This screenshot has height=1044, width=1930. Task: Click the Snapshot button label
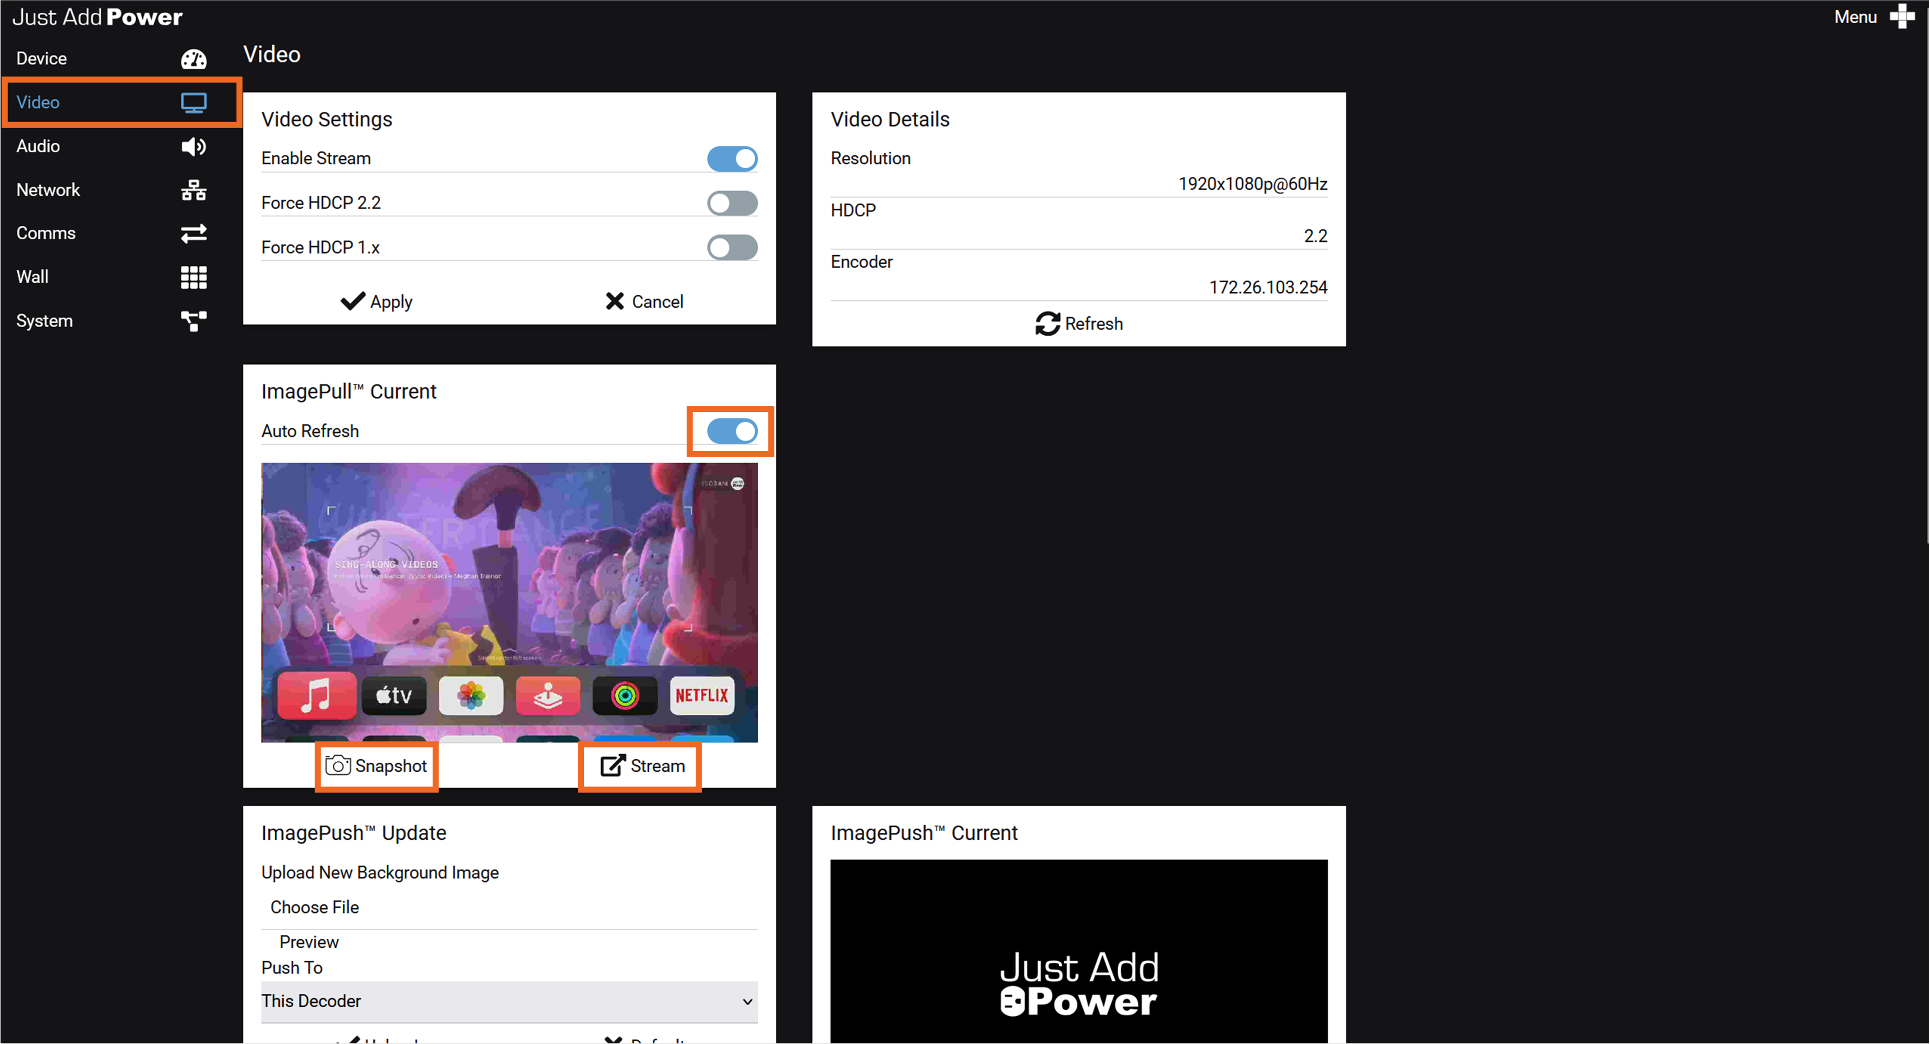pyautogui.click(x=391, y=765)
